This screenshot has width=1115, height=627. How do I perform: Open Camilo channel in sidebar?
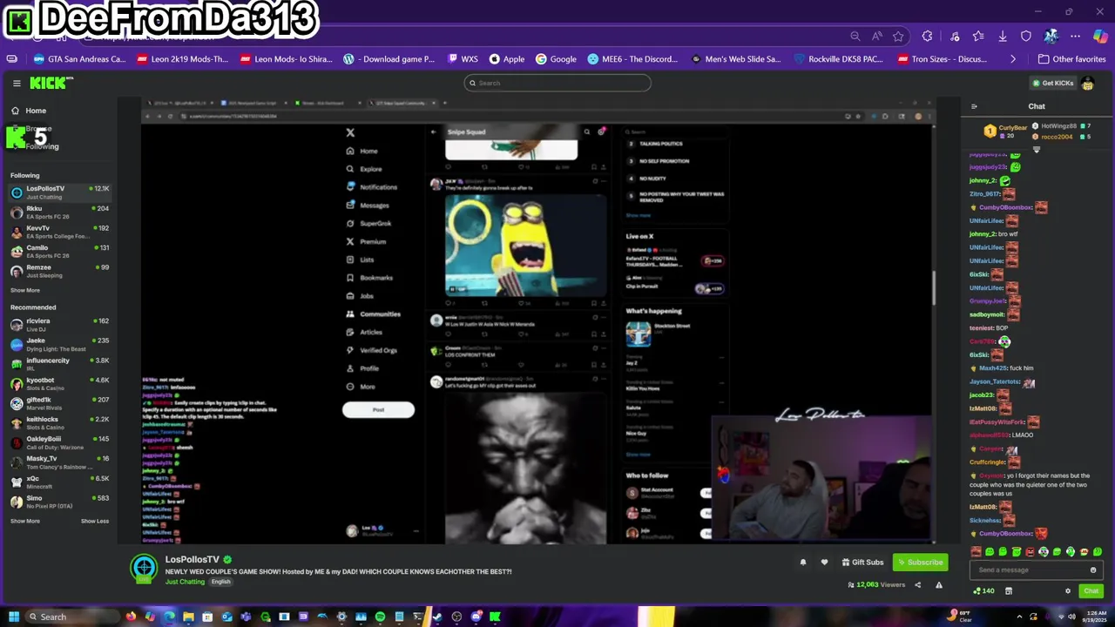59,251
